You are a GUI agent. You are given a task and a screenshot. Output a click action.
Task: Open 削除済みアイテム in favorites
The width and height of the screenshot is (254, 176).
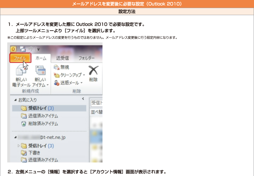point(40,124)
